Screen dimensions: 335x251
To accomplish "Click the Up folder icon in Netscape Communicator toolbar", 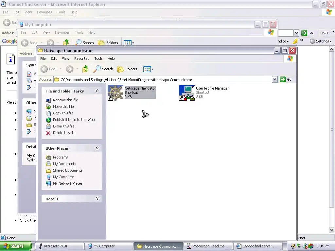I will click(85, 69).
